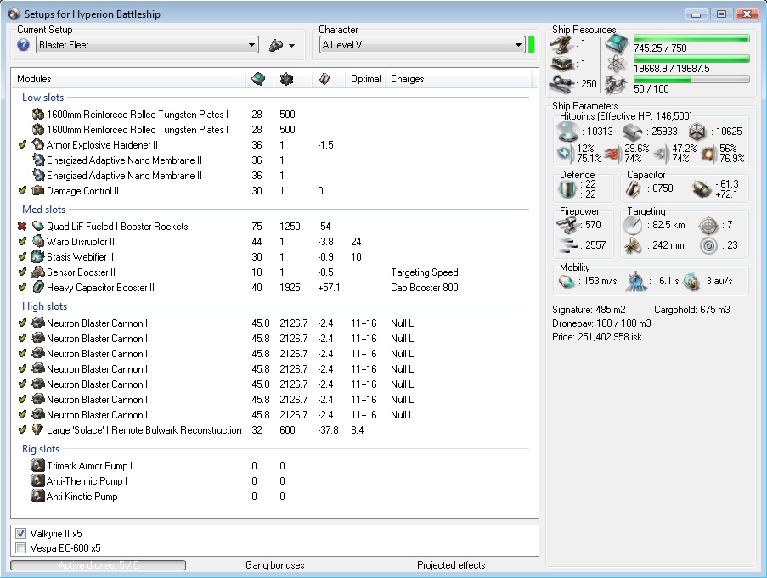The width and height of the screenshot is (767, 578).
Task: Click the Active drones 5 / 5 progress bar
Action: pyautogui.click(x=99, y=564)
